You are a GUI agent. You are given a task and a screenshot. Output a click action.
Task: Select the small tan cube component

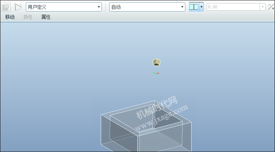[x=157, y=62]
